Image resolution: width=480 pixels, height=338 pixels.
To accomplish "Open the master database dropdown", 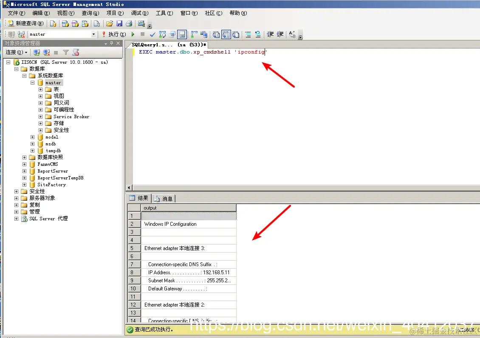I will [x=93, y=34].
